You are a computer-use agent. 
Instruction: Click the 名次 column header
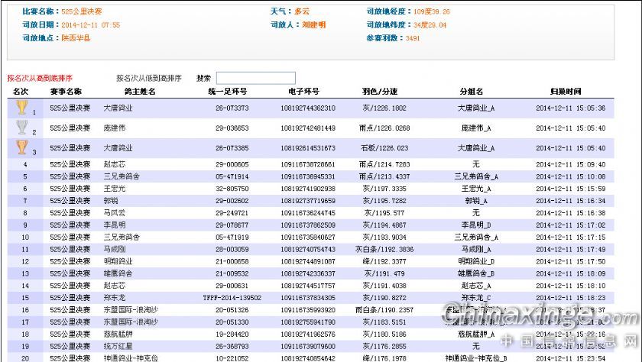click(x=21, y=92)
